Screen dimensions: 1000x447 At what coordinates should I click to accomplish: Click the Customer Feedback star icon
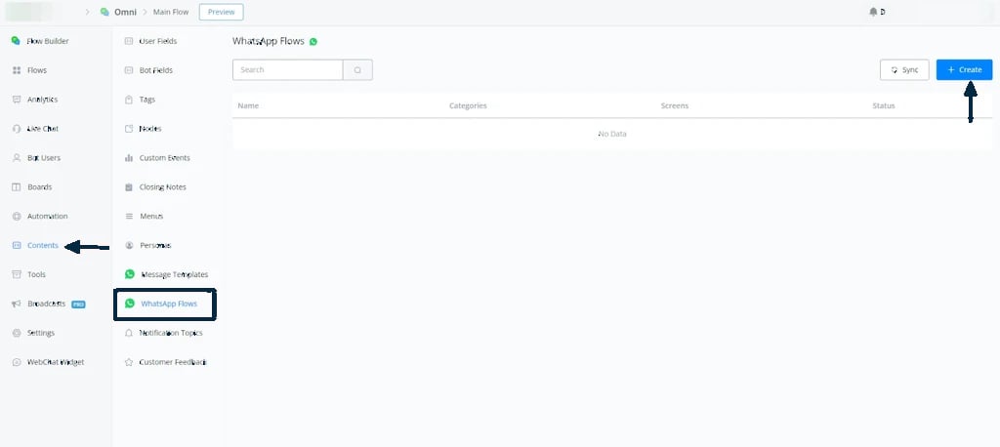click(x=129, y=362)
